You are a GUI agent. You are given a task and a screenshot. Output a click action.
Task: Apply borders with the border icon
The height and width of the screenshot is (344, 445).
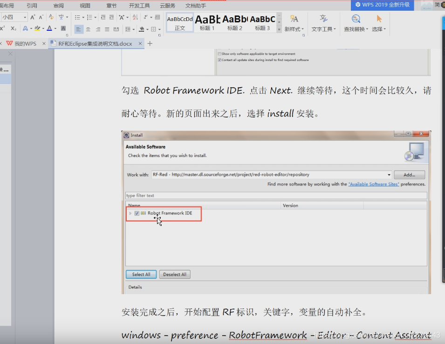(x=153, y=29)
